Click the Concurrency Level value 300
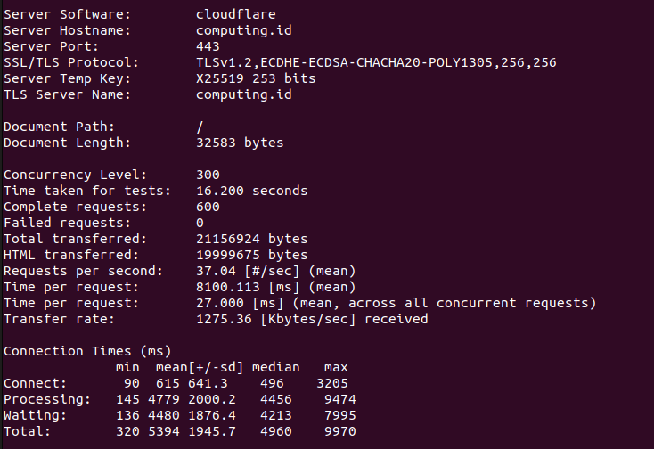The image size is (654, 449). [208, 175]
